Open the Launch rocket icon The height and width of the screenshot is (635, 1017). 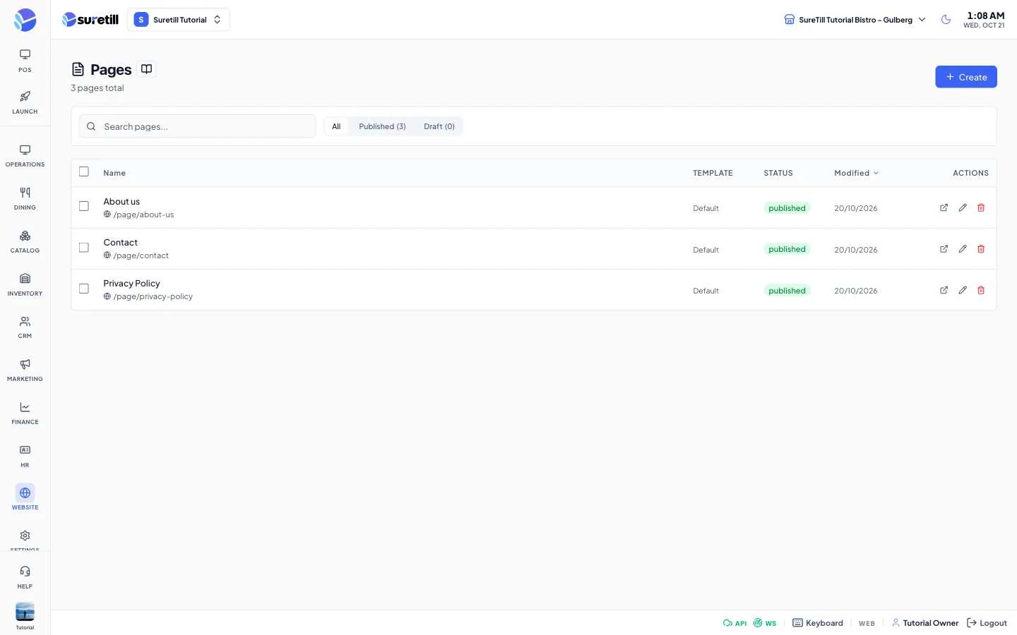click(x=25, y=102)
